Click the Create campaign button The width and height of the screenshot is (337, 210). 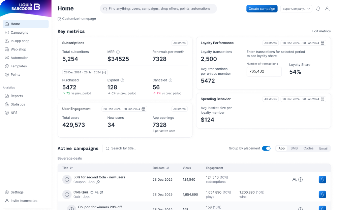pyautogui.click(x=262, y=8)
